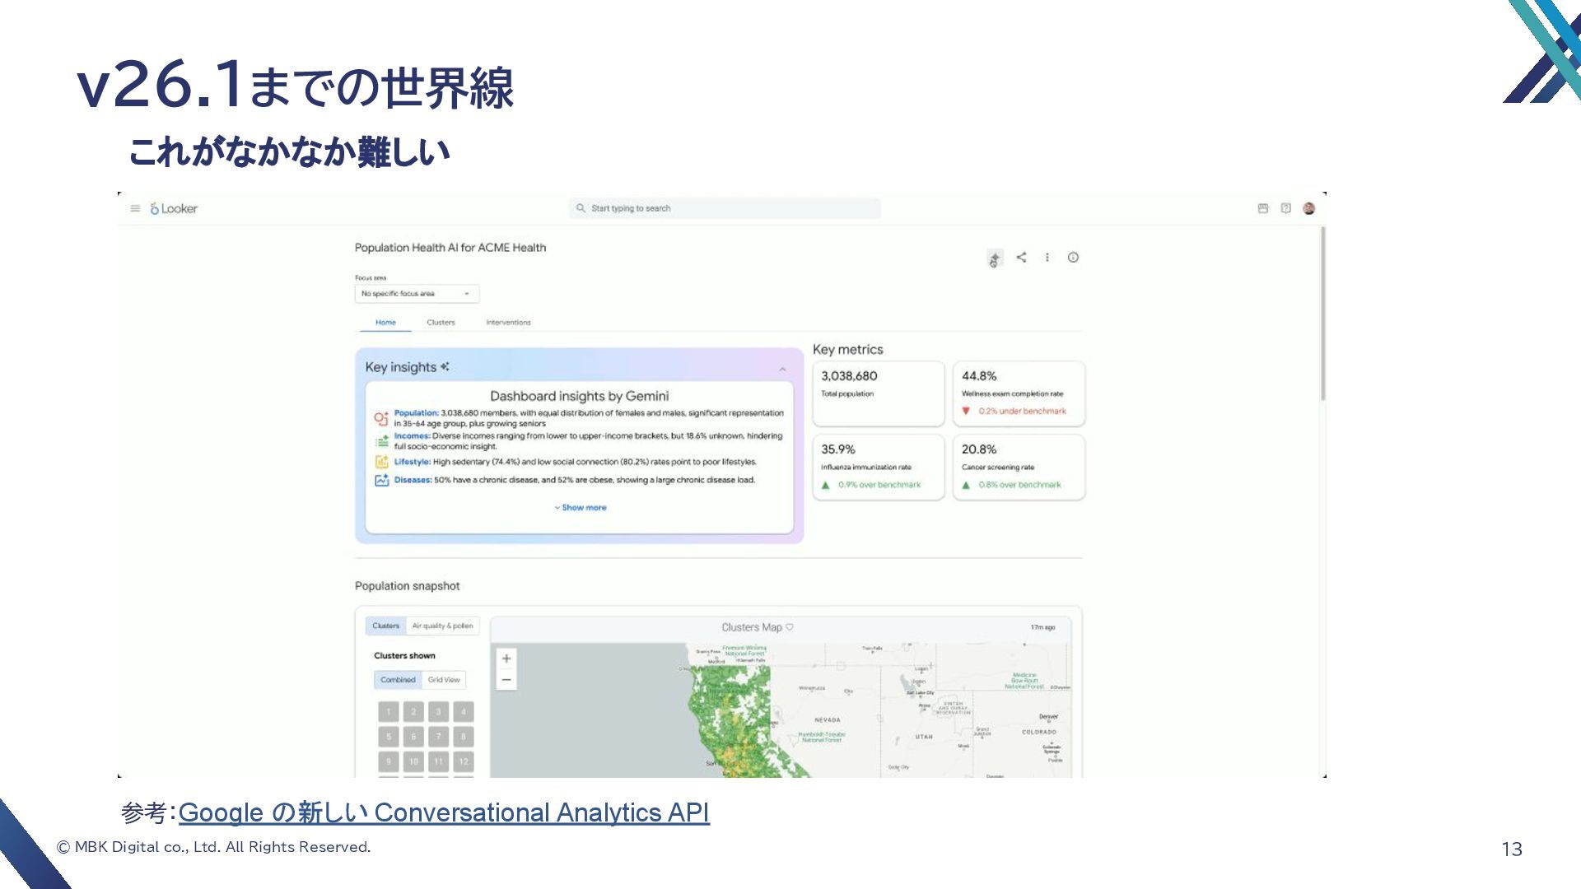Open the Focus area dropdown
This screenshot has height=889, width=1581.
[417, 294]
